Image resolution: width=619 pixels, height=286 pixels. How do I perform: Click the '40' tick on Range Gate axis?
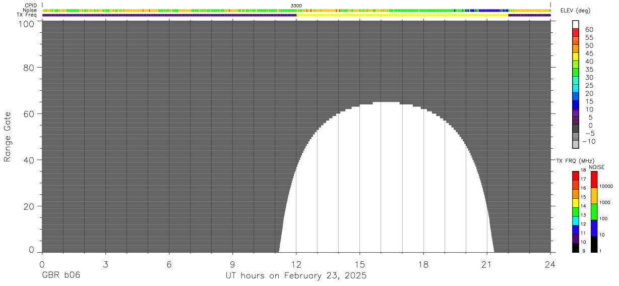[x=29, y=160]
